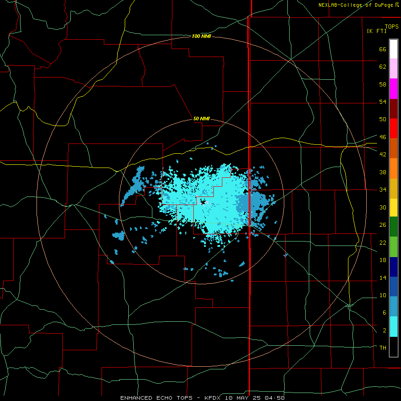Screen dimensions: 401x401
Task: Click the legend value 46
Action: pos(383,137)
